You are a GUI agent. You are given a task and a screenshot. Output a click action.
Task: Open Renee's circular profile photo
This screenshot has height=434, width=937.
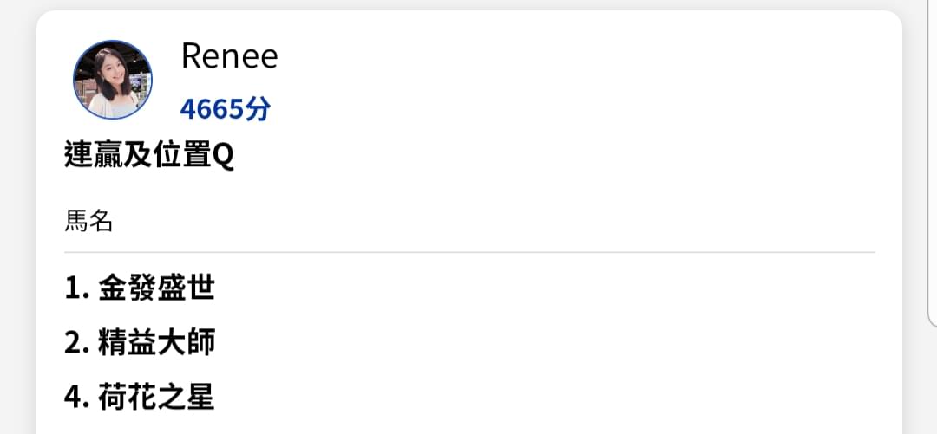point(112,80)
